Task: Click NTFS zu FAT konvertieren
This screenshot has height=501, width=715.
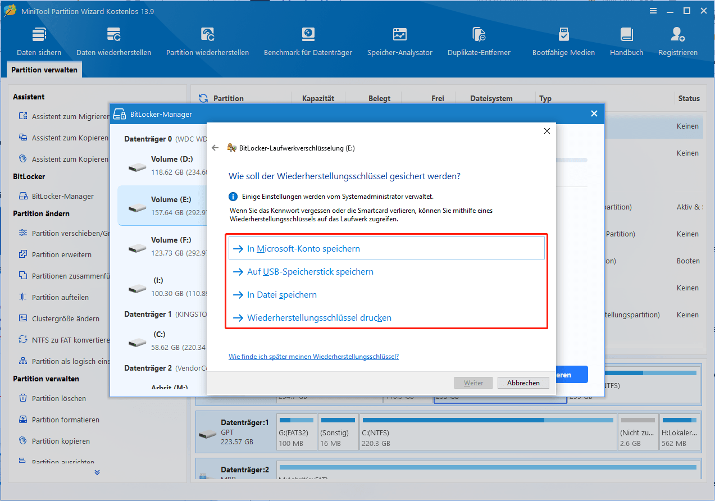Action: point(63,340)
